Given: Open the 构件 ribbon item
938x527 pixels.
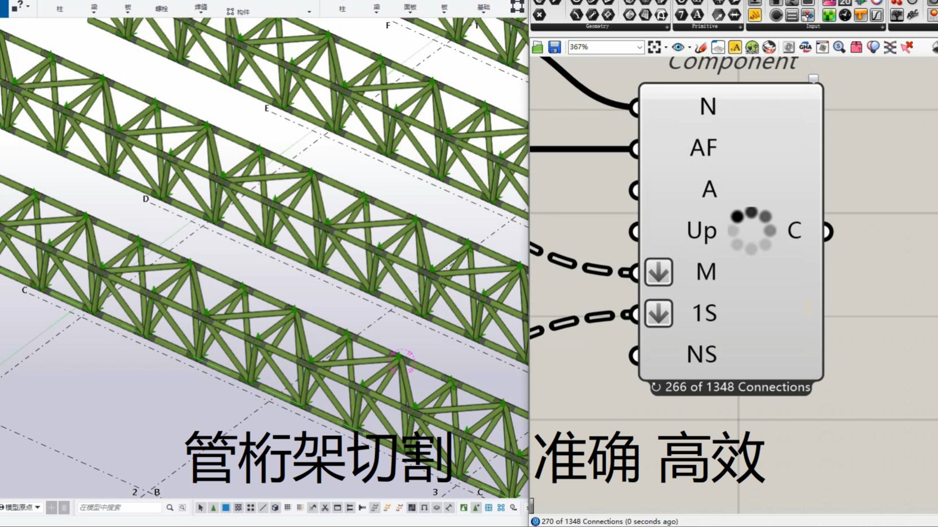Looking at the screenshot, I should 238,11.
